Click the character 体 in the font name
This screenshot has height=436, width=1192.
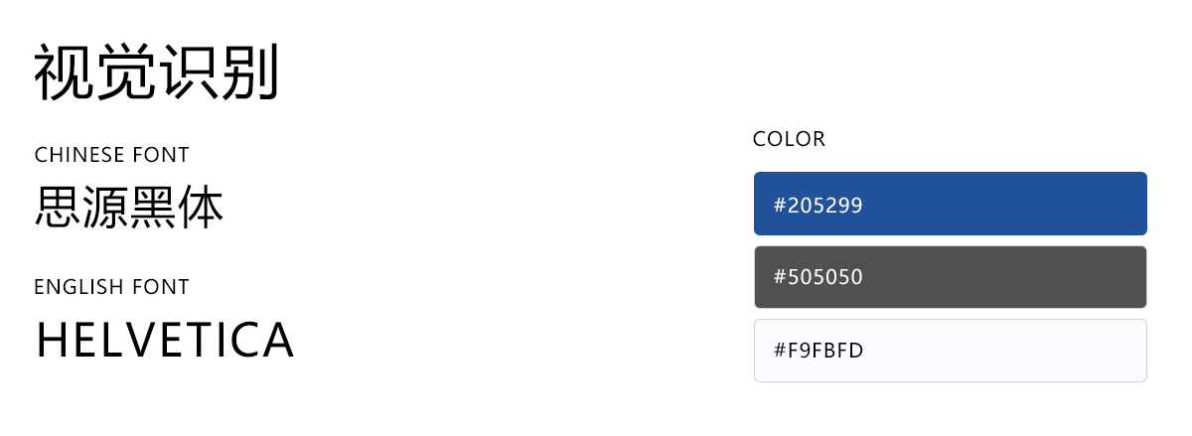pyautogui.click(x=201, y=208)
